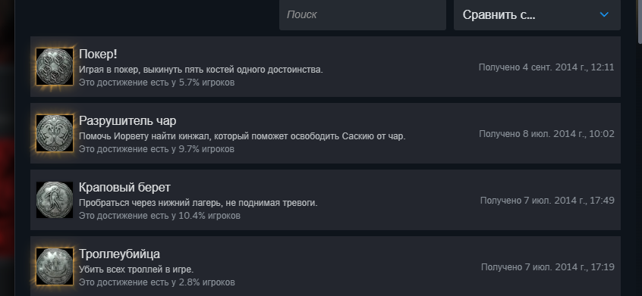Select the Покер! achievement title
642x296 pixels.
pos(98,55)
